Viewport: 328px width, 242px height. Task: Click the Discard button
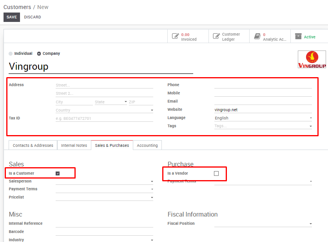click(x=33, y=17)
